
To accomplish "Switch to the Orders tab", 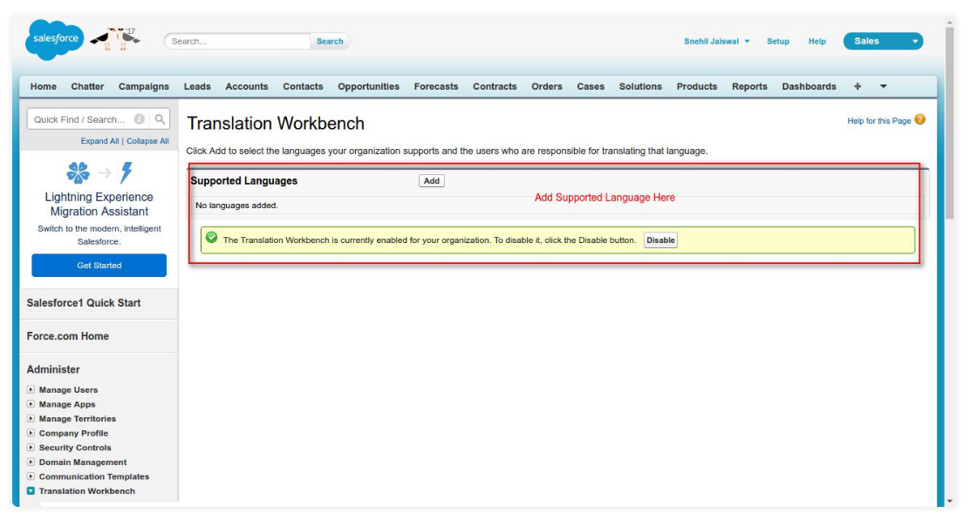I will coord(547,86).
